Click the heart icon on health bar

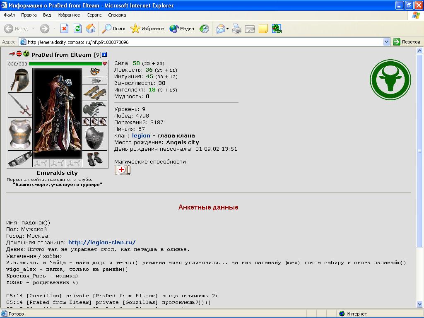[105, 63]
